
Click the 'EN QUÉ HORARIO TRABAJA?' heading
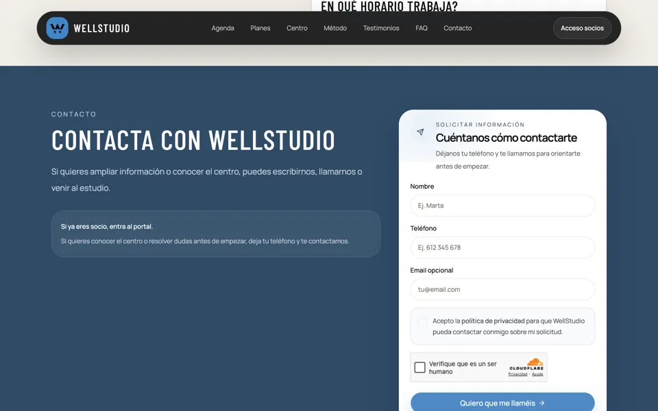click(389, 6)
